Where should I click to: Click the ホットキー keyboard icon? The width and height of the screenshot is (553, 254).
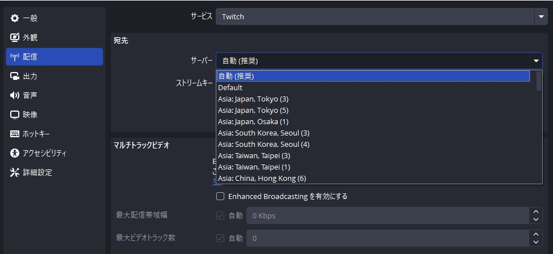click(14, 134)
